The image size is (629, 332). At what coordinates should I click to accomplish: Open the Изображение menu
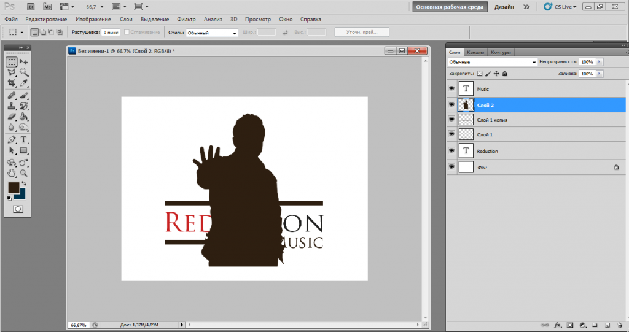coord(93,19)
